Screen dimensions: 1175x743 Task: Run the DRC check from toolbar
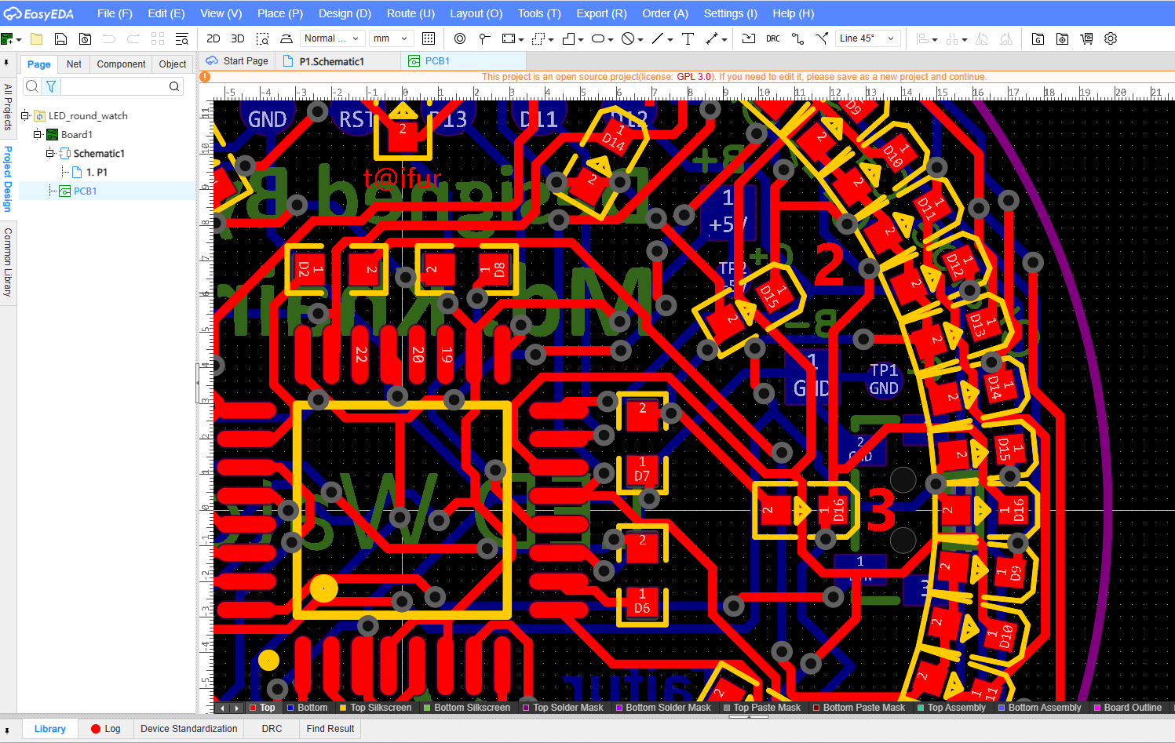point(773,38)
